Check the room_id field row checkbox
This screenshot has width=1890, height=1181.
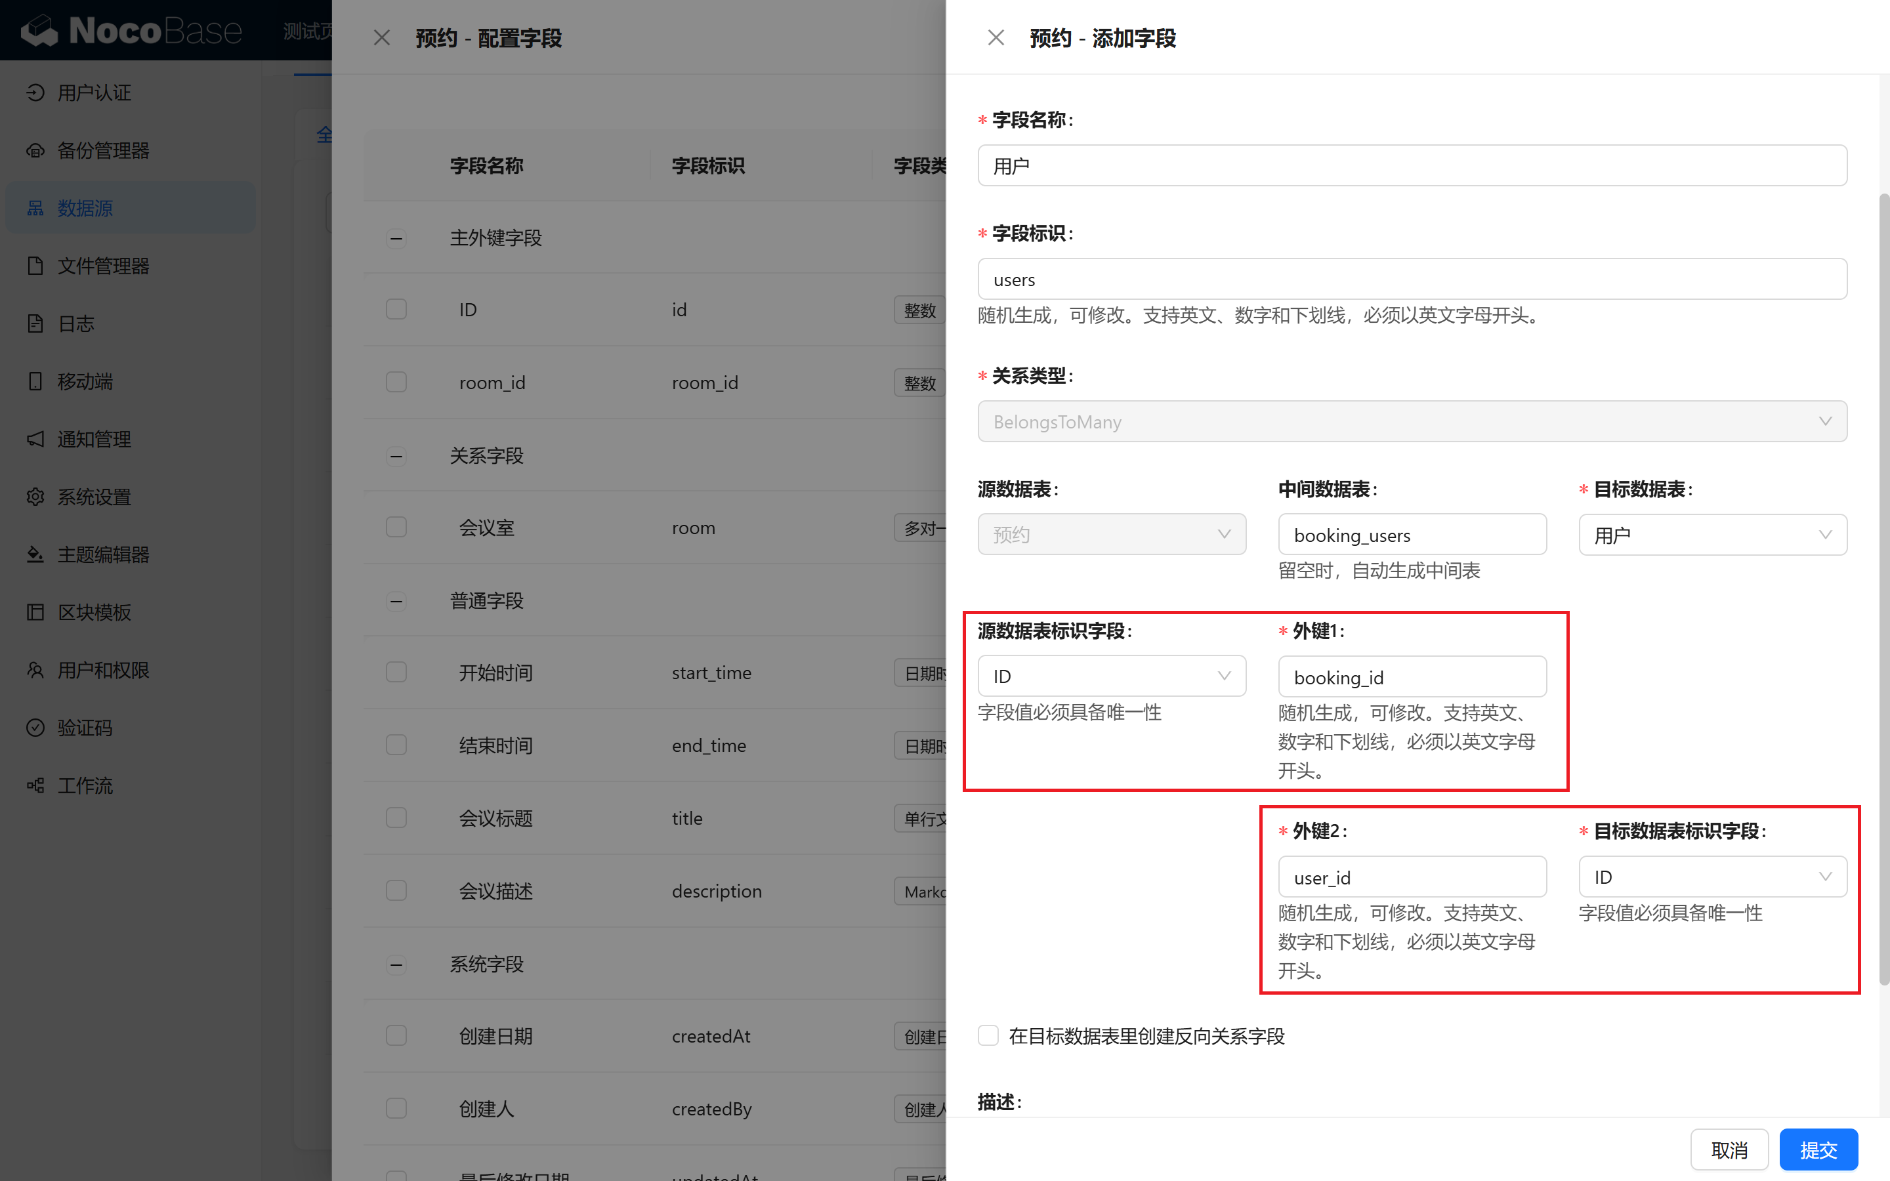[x=396, y=382]
